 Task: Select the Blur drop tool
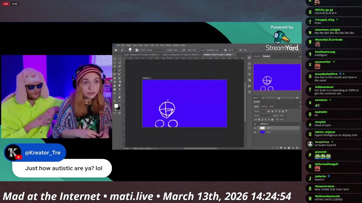[x=115, y=86]
